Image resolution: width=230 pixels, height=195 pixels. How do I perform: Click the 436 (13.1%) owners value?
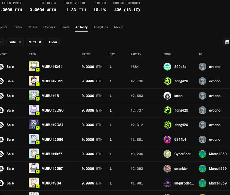(127, 10)
